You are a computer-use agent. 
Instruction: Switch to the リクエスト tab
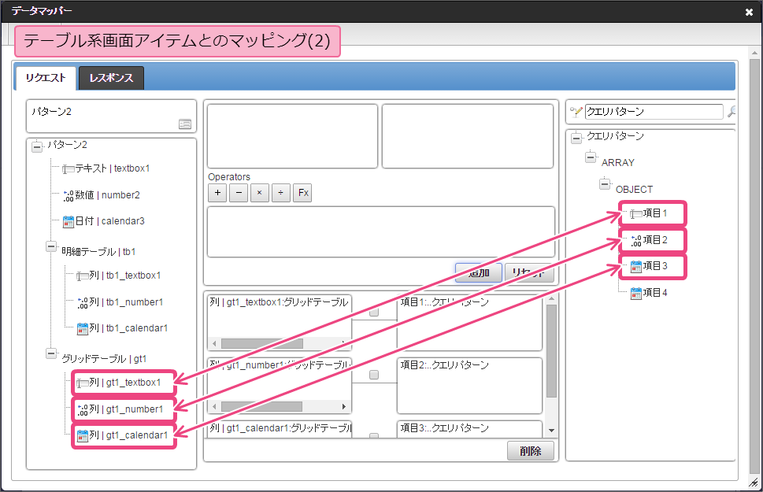46,79
